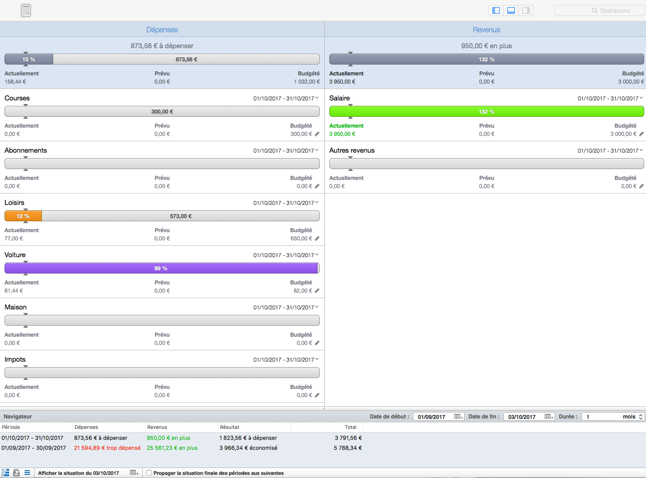
Task: Click the purple Voiture 99 % progress bar
Action: click(162, 269)
